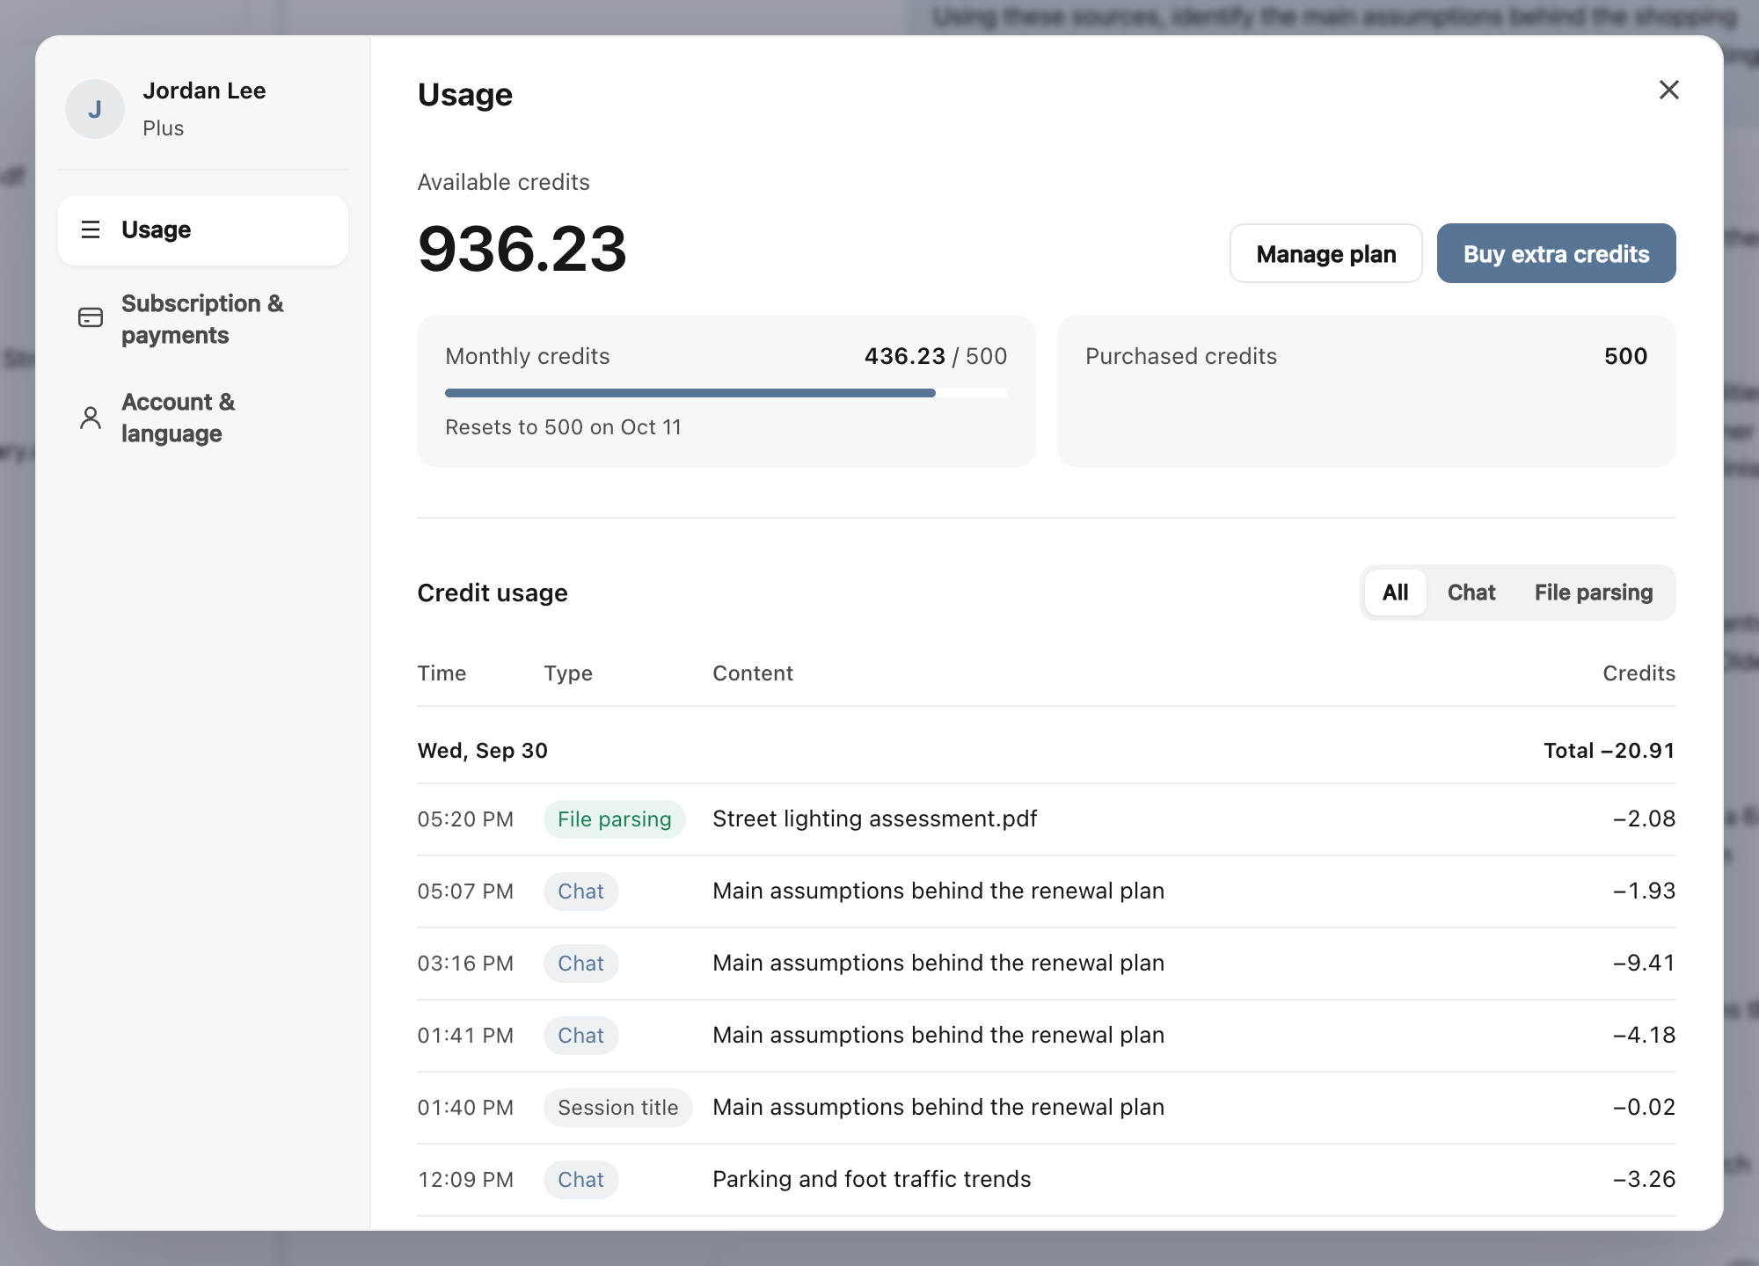Click the '−9.41' credits value
The height and width of the screenshot is (1266, 1759).
point(1644,963)
